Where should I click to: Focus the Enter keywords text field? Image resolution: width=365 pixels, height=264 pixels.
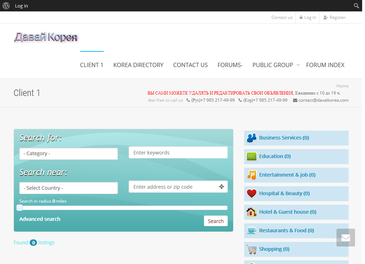[x=178, y=153]
